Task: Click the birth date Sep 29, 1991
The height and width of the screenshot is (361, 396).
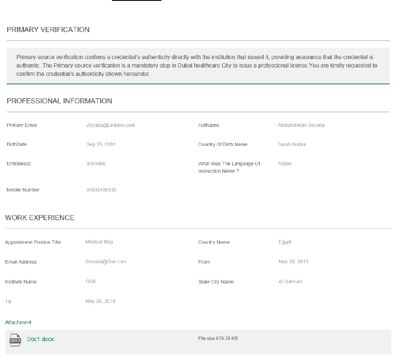Action: tap(101, 144)
